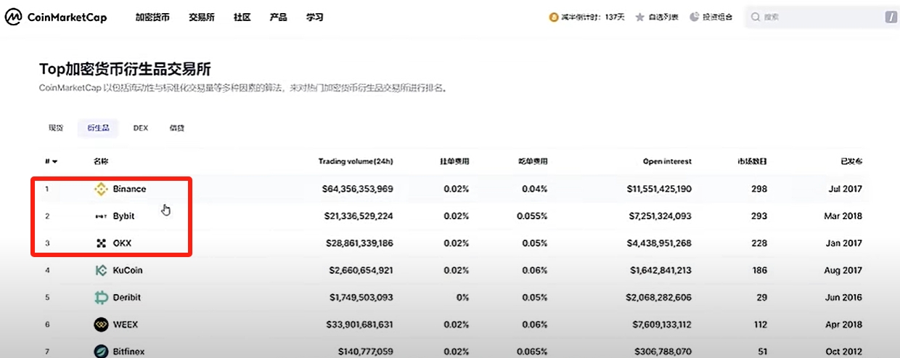Viewport: 900px width, 358px height.
Task: Click the portfolio pie chart icon
Action: (x=695, y=17)
